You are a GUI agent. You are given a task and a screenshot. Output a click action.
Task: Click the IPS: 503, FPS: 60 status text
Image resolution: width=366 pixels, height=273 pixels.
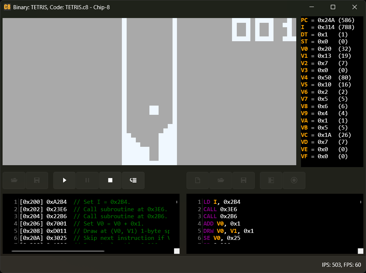pos(341,265)
